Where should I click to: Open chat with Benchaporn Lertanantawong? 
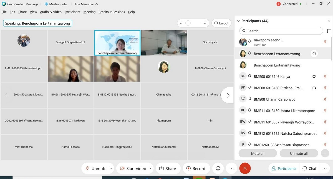tap(314, 54)
